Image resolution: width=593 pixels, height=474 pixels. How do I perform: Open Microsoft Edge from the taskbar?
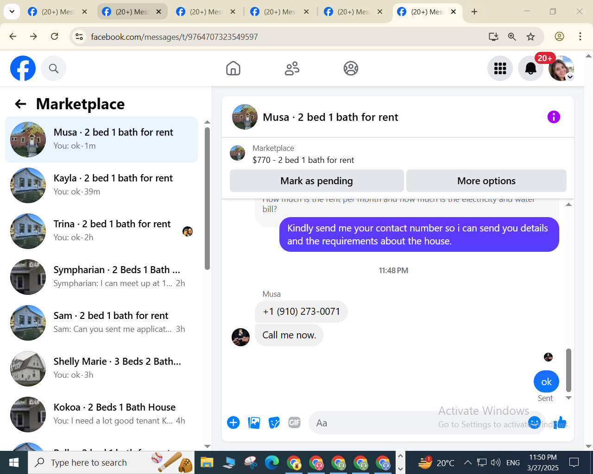click(x=272, y=462)
